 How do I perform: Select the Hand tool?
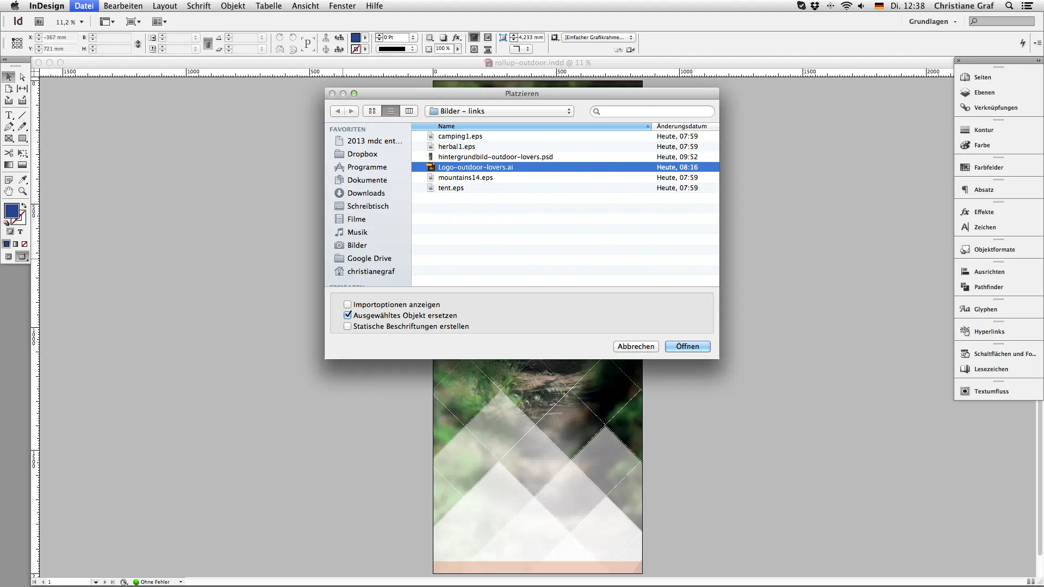(x=9, y=191)
